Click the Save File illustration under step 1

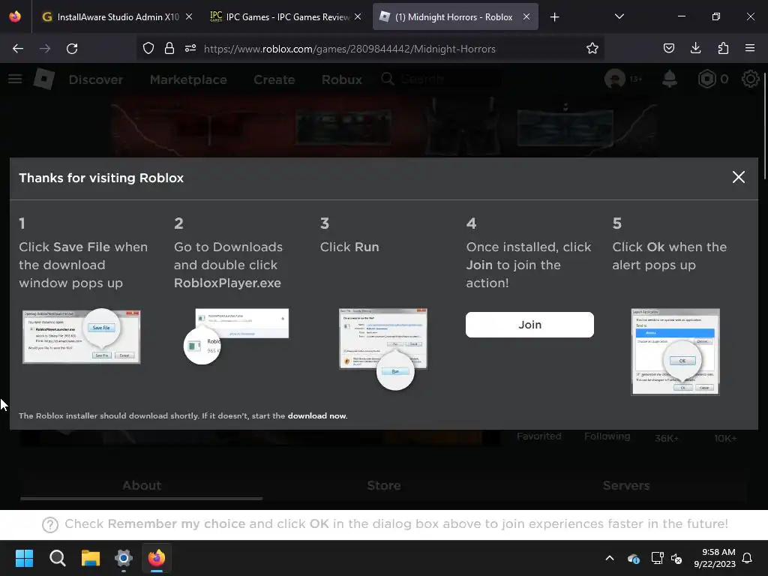point(81,336)
